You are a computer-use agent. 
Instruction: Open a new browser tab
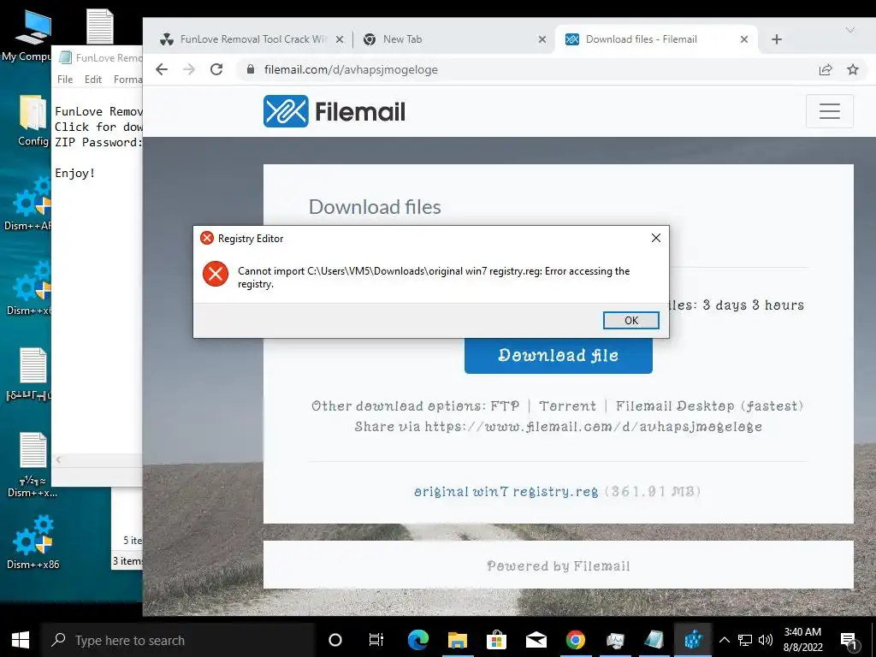(x=777, y=39)
